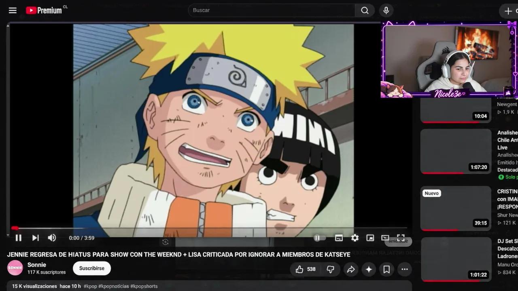Click the search magnifier button
Image resolution: width=518 pixels, height=291 pixels.
click(x=365, y=11)
